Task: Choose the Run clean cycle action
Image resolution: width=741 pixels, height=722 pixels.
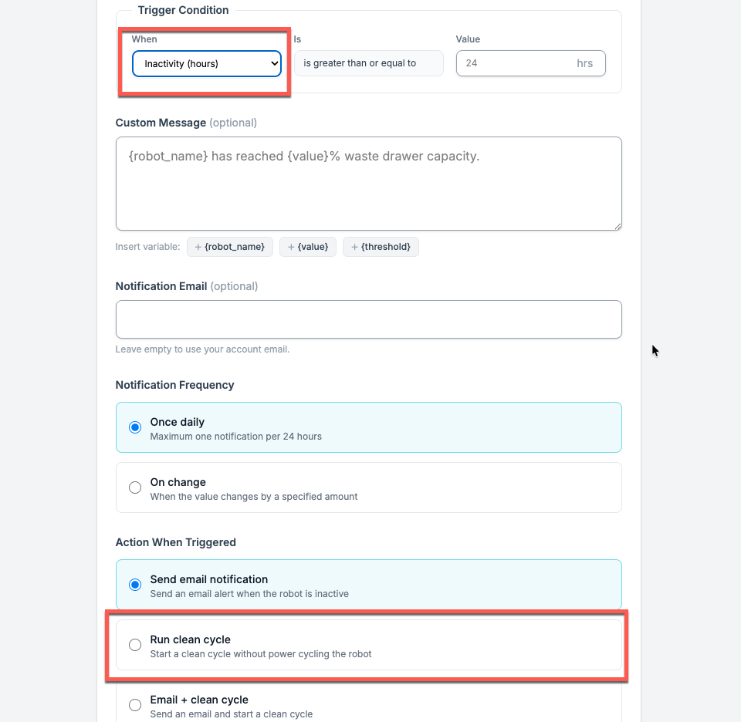Action: 135,645
